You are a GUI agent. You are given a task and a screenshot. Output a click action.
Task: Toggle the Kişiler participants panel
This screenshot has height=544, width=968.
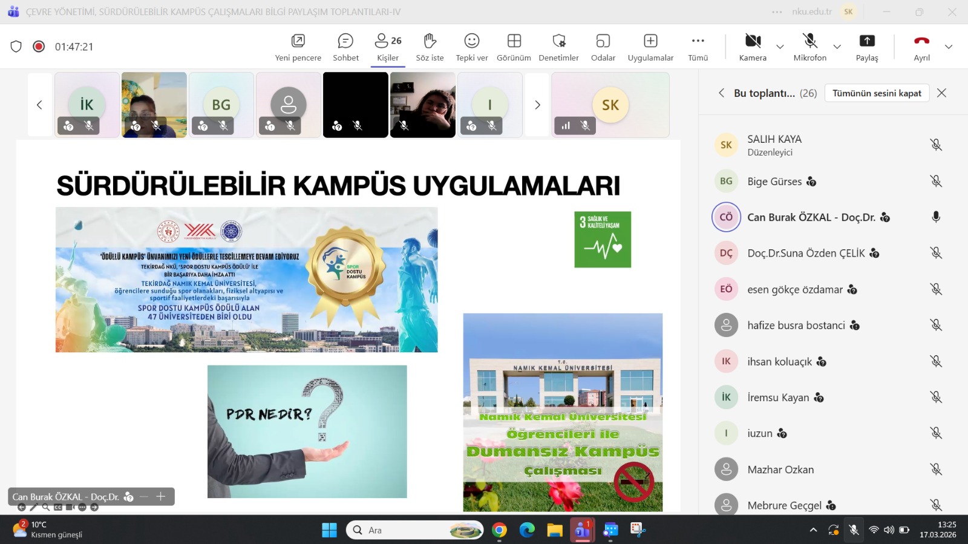[388, 47]
